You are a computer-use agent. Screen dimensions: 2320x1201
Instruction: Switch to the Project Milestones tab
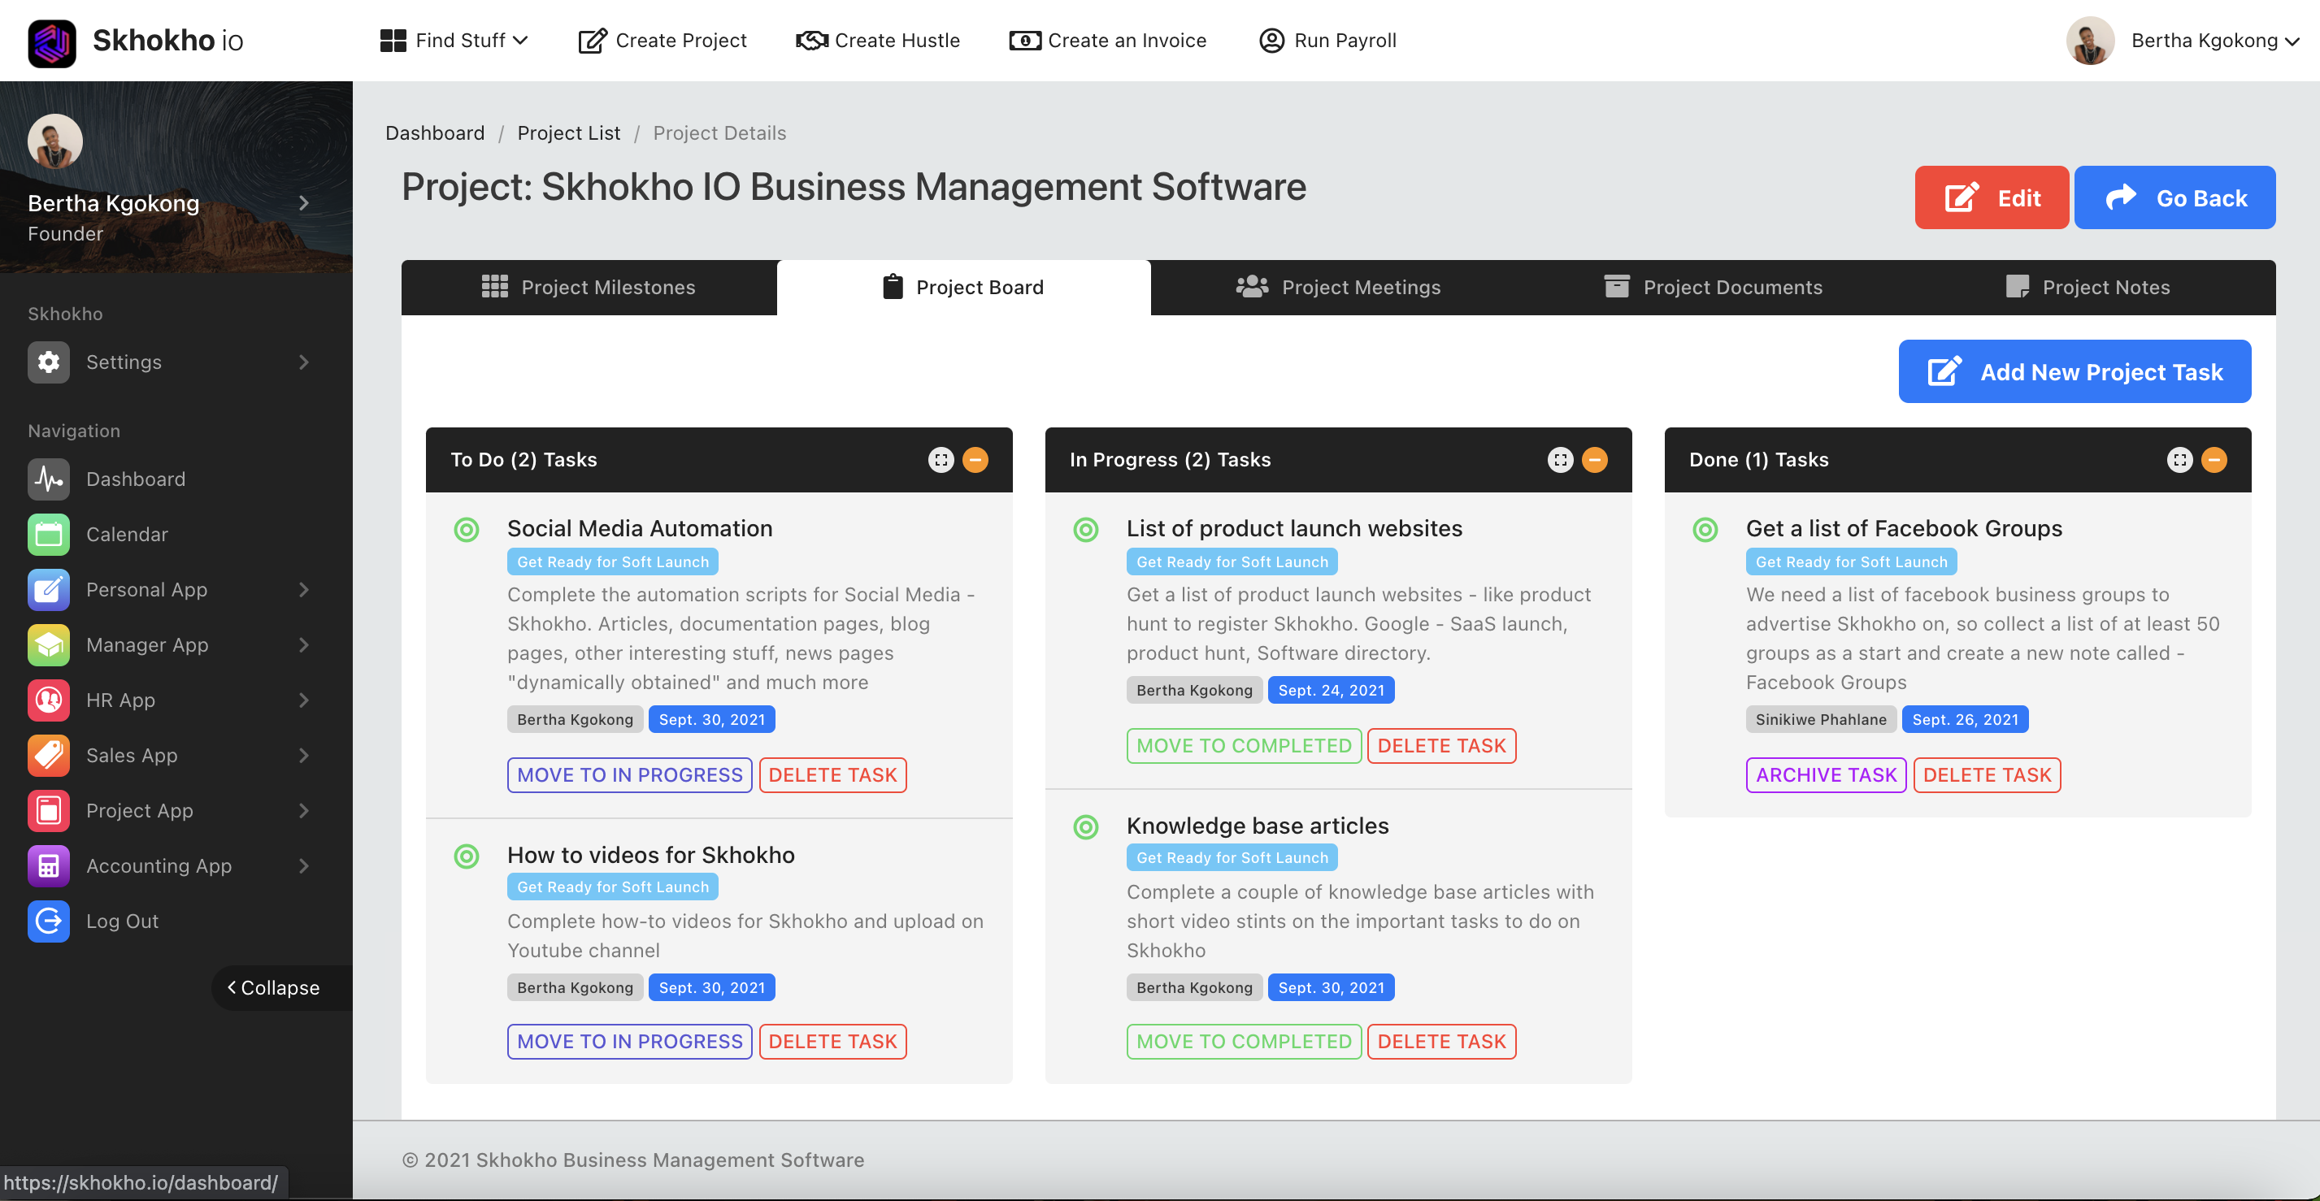tap(608, 287)
